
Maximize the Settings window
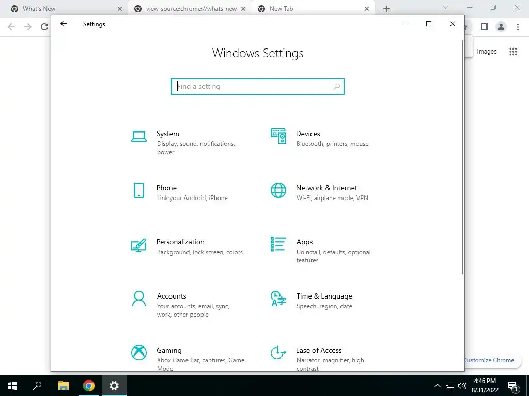[x=429, y=24]
